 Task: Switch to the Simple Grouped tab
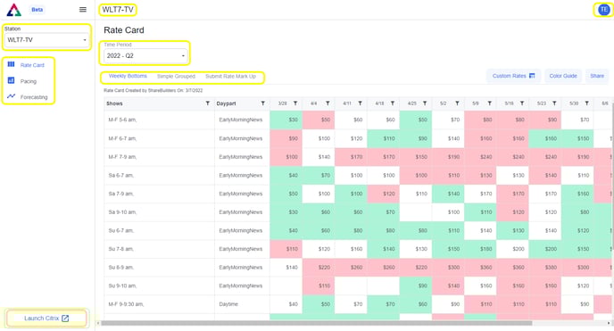pos(176,77)
